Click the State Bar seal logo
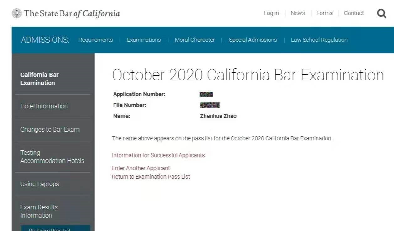Image resolution: width=394 pixels, height=231 pixels. (x=17, y=13)
